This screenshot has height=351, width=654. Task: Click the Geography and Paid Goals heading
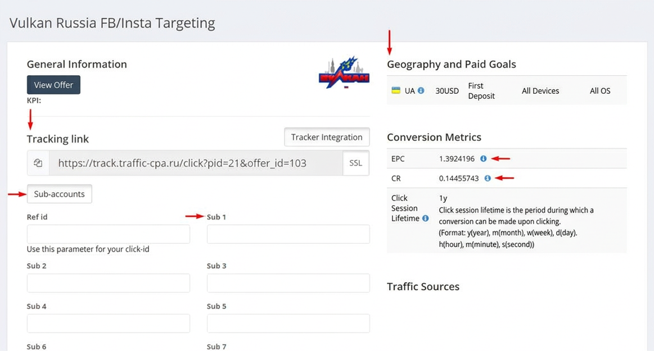tap(452, 64)
